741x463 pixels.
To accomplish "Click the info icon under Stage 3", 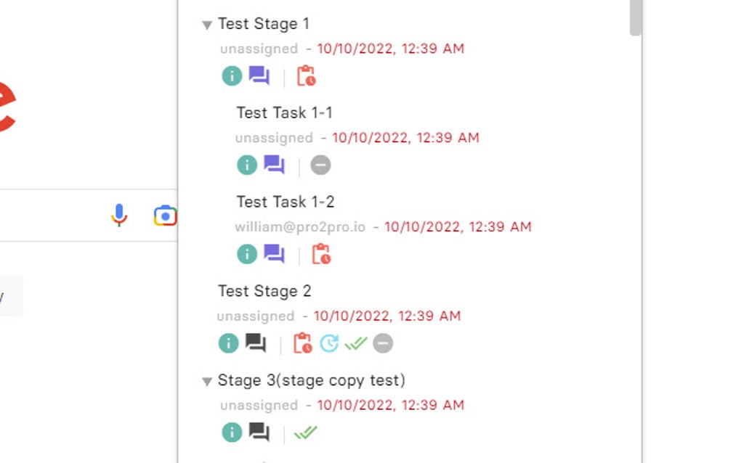I will [231, 432].
